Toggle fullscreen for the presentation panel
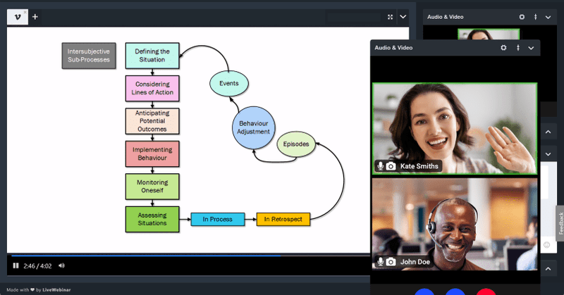Screen dimensions: 564x295 coord(391,17)
